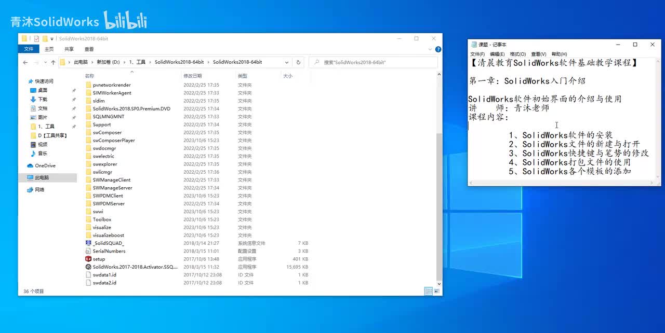Refresh the Explorer folder view

coord(298,62)
